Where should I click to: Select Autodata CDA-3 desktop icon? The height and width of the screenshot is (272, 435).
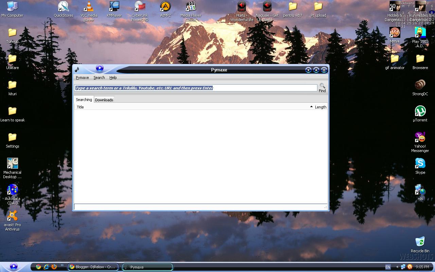click(x=12, y=194)
